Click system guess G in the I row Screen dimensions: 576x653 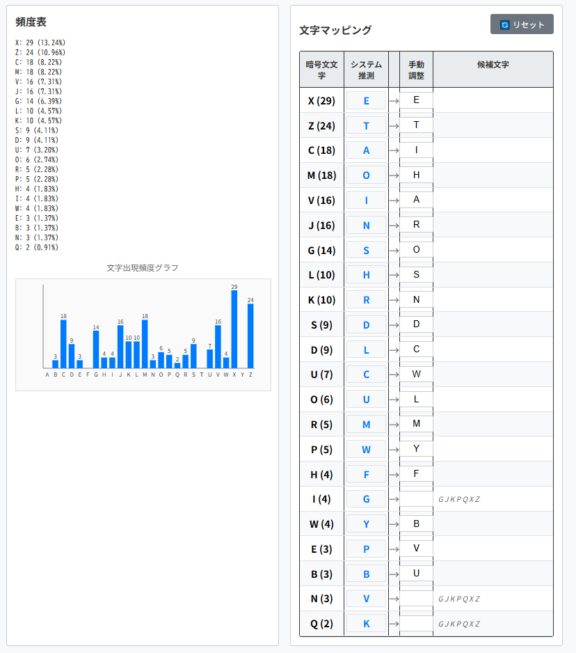click(366, 499)
